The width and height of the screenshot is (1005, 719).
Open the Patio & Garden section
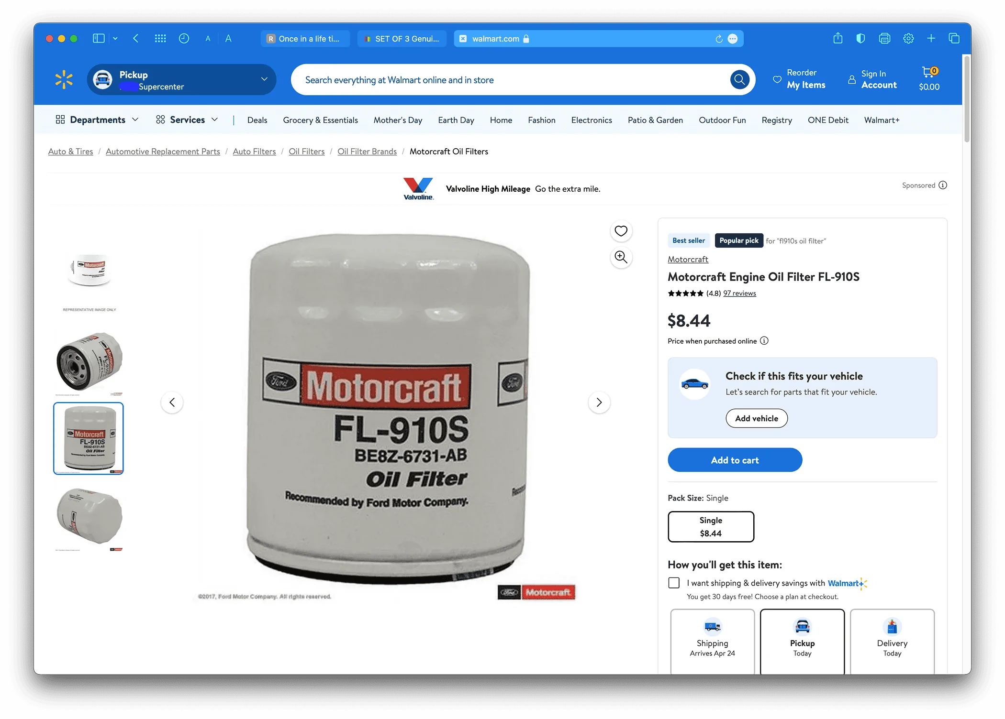[x=655, y=120]
